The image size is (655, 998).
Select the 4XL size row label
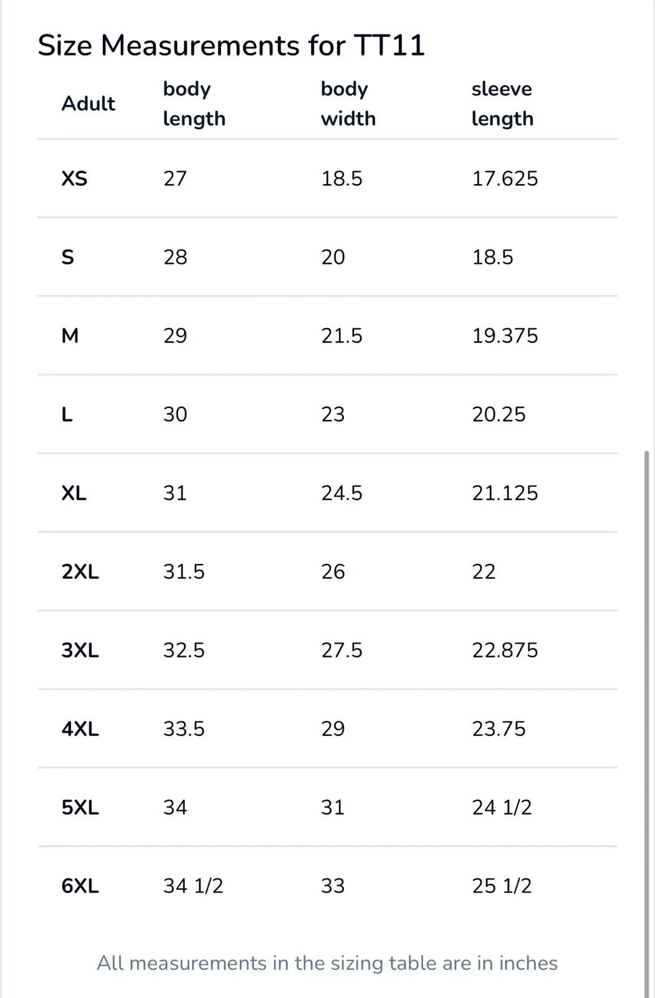(x=80, y=729)
